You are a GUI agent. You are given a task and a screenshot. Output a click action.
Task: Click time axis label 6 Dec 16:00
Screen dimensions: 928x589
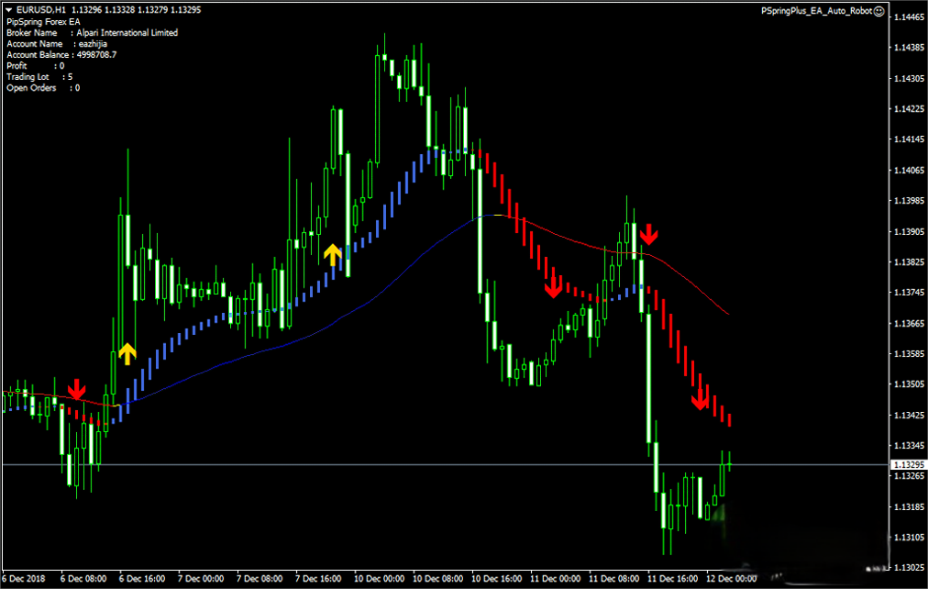142,578
